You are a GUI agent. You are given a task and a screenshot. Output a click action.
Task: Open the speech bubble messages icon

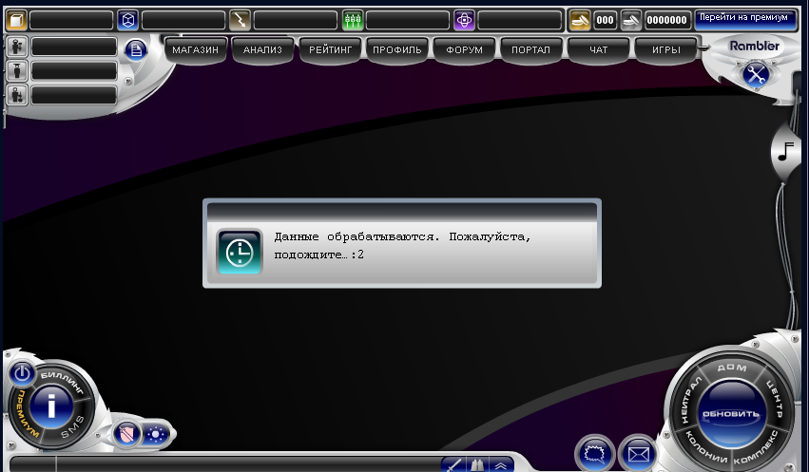594,455
